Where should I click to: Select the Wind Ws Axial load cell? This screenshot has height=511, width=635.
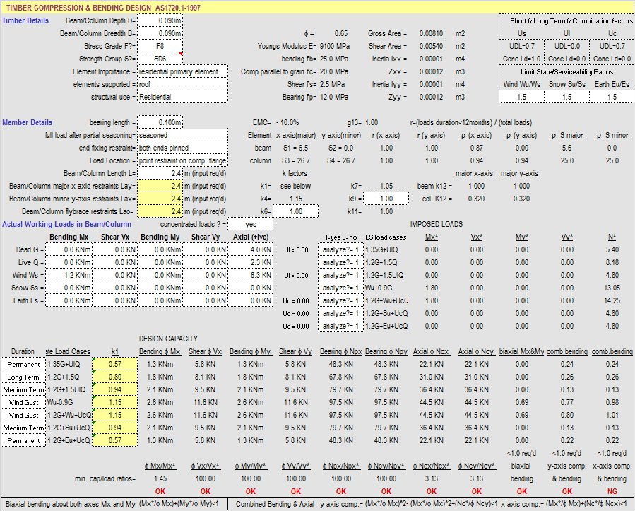coord(251,275)
